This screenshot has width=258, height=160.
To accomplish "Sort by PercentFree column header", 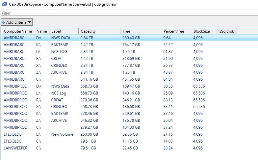I will pyautogui.click(x=176, y=31).
